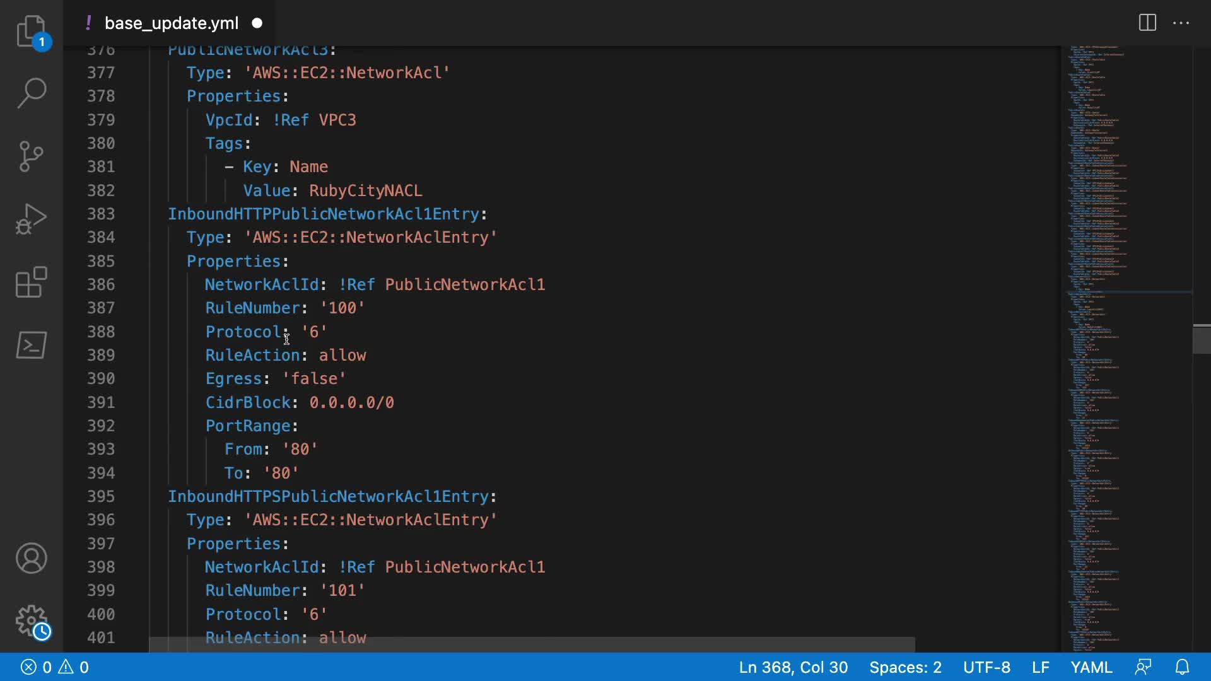Select the base_update.yml tab
The height and width of the screenshot is (681, 1211).
pyautogui.click(x=171, y=23)
